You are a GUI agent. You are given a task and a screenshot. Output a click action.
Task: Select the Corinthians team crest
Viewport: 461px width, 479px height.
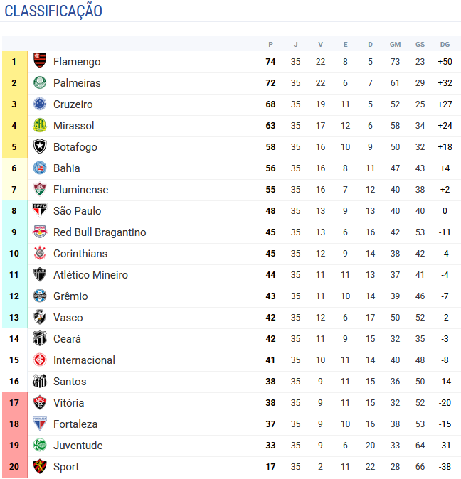tap(40, 254)
